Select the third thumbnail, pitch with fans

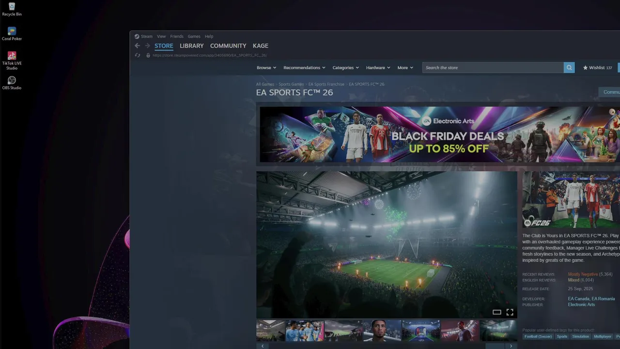click(x=343, y=331)
